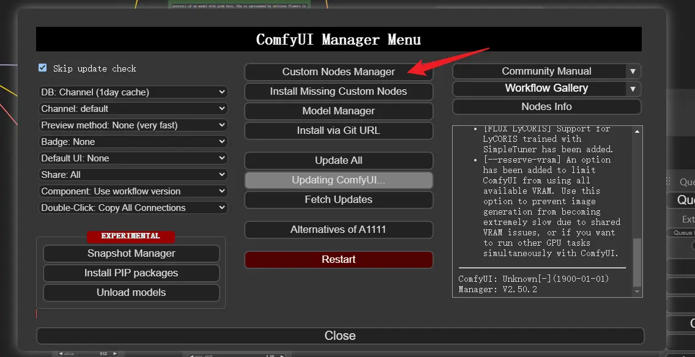This screenshot has width=695, height=357.
Task: Open the Preview method dropdown
Action: 133,125
